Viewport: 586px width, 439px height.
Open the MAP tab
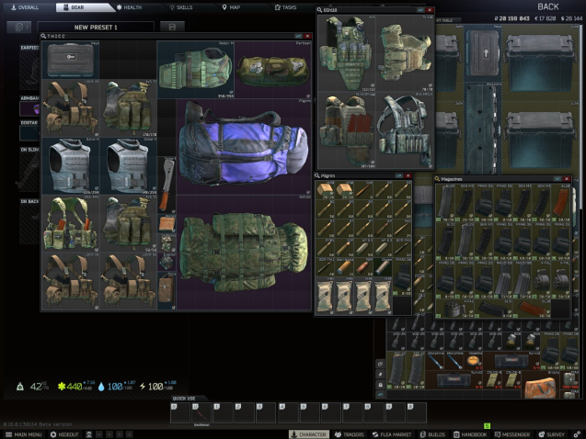pyautogui.click(x=231, y=7)
